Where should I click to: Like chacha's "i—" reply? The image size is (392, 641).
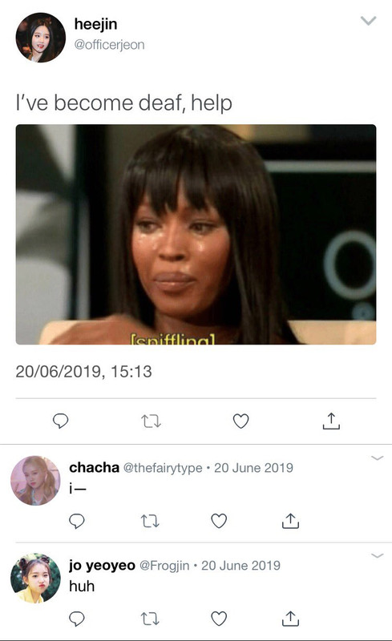pos(219,521)
